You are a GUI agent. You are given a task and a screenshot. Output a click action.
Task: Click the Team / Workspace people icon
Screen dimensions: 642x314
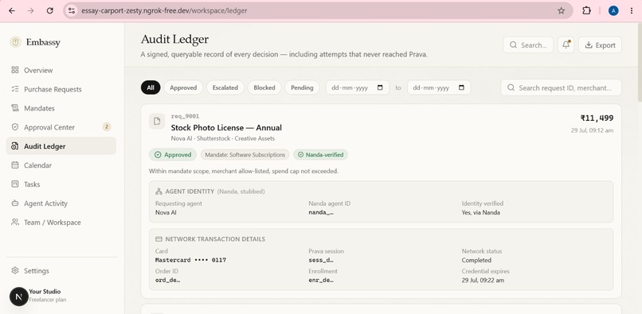[x=15, y=222]
